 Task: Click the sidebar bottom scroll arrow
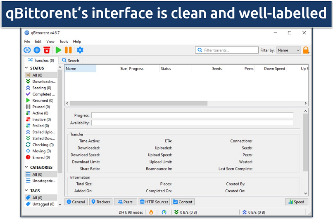point(60,205)
